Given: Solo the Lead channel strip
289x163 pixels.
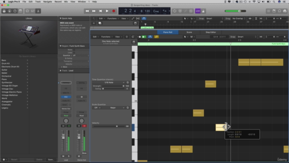Looking at the screenshot, I should coord(69,156).
